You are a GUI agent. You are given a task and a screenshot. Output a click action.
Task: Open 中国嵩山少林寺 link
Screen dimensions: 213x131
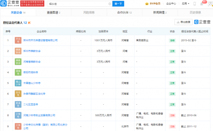point(32,83)
